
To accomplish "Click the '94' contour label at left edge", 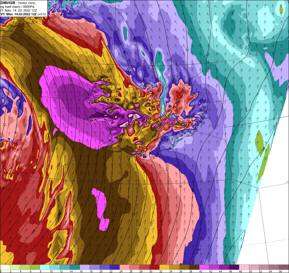I will pyautogui.click(x=15, y=132).
